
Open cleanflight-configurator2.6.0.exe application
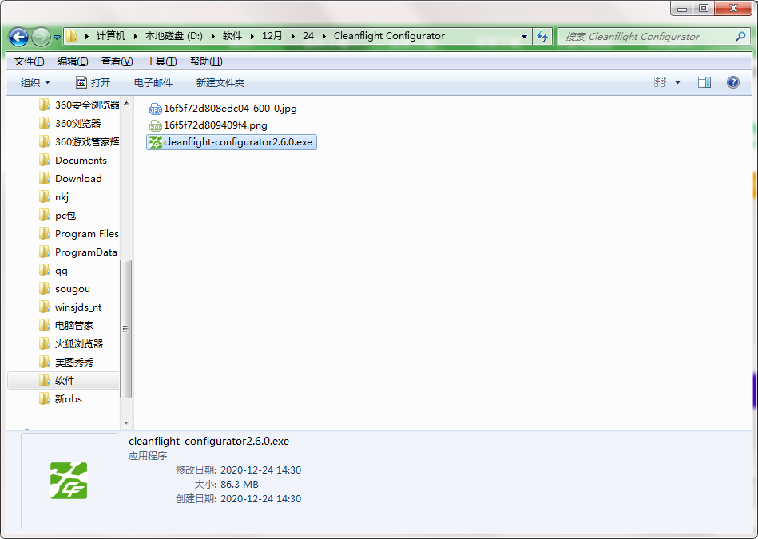231,142
